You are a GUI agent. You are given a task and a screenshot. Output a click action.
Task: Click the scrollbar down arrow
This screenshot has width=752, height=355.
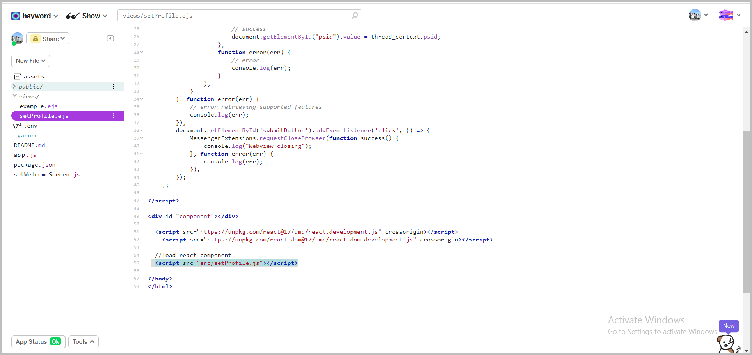[x=747, y=351]
